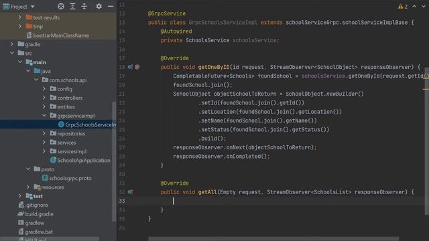This screenshot has width=429, height=241.
Task: Expand the controllers package
Action: coord(44,98)
